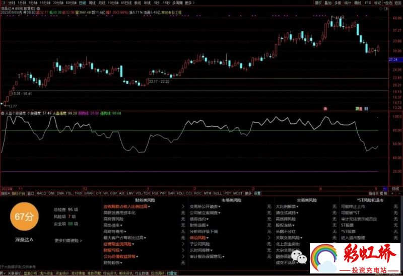Click the 多股 multi-stock button
Screen dimensions: 403x276
(x=338, y=3)
